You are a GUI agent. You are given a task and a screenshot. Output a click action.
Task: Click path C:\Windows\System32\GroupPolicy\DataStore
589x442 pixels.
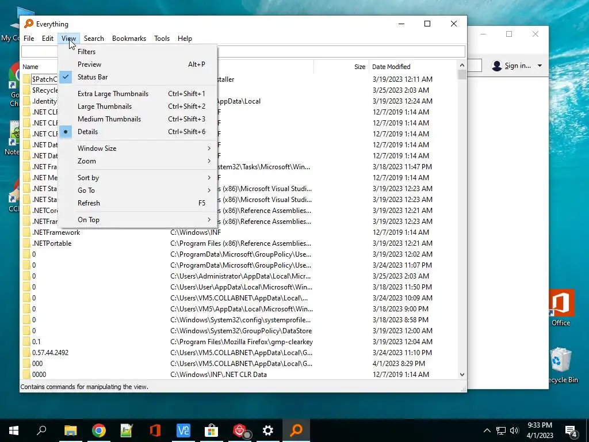[241, 331]
